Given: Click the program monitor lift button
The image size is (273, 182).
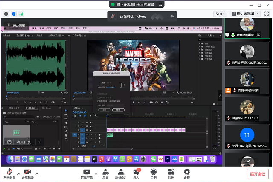Looking at the screenshot, I should coord(151,102).
